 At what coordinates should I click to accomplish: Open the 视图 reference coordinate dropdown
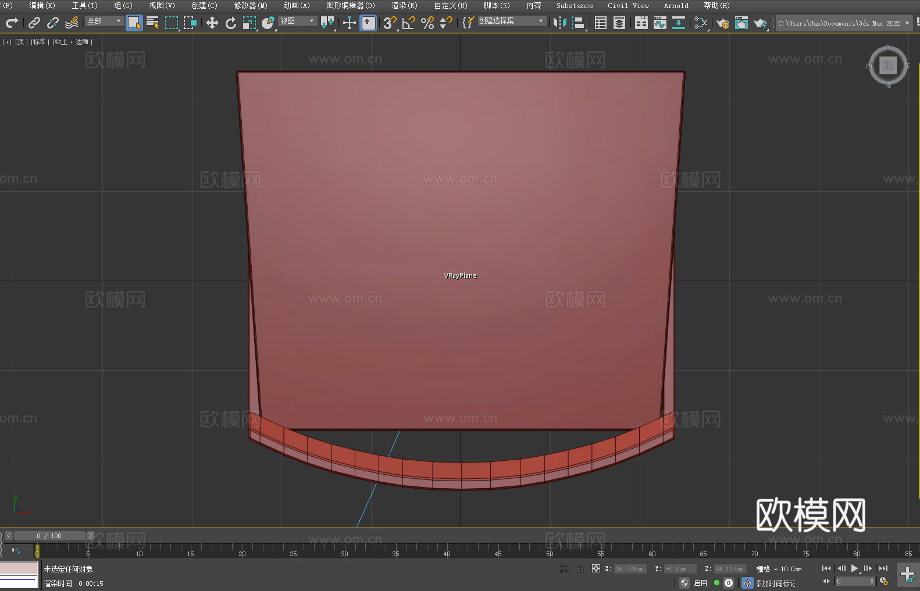297,21
